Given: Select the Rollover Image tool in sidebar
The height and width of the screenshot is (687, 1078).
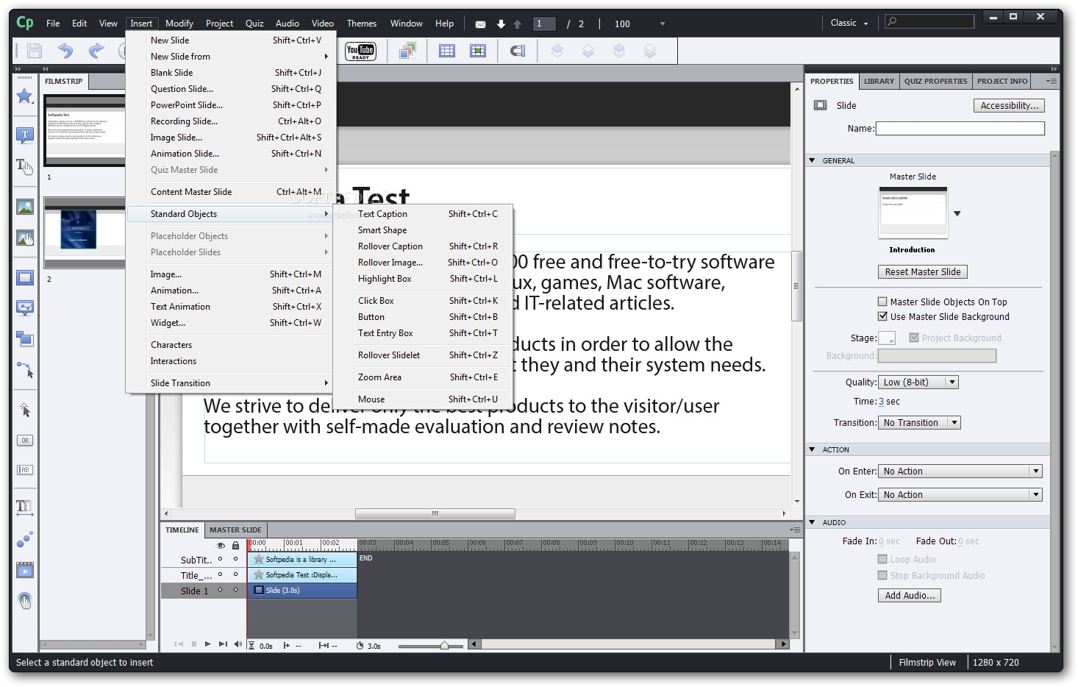Looking at the screenshot, I should coord(25,238).
